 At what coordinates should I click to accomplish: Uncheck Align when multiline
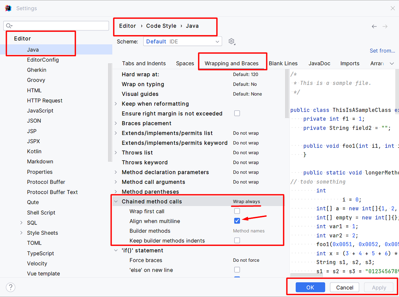pyautogui.click(x=237, y=220)
